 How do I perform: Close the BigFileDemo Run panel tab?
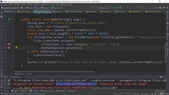(x=22, y=77)
